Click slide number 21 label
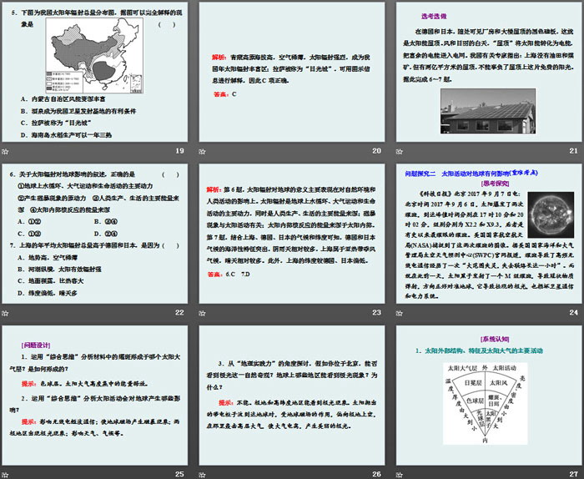Image resolution: width=584 pixels, height=479 pixels. (x=574, y=151)
